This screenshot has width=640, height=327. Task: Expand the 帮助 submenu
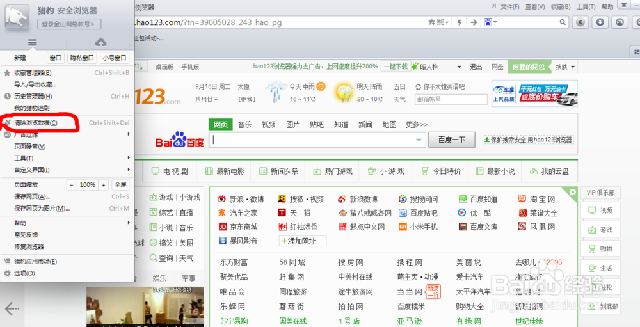tap(67, 223)
